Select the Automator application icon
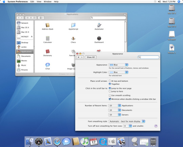183x147 pixels. [99, 25]
